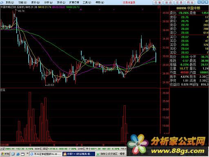209x157 pixels.
Task: Open the 帮助 menu
Action: pyautogui.click(x=100, y=2)
